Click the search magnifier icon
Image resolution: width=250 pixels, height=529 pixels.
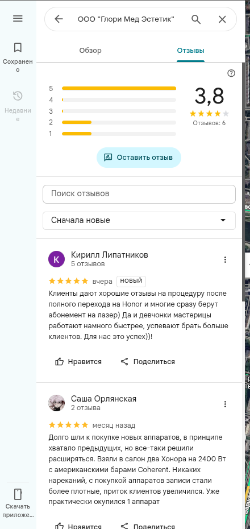click(x=196, y=19)
